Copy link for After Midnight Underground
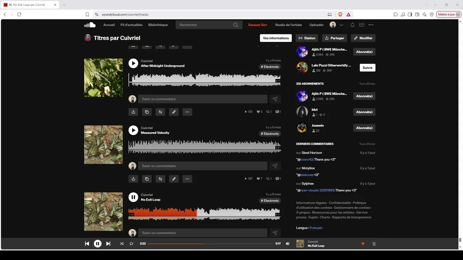The width and height of the screenshot is (463, 260). [x=147, y=112]
